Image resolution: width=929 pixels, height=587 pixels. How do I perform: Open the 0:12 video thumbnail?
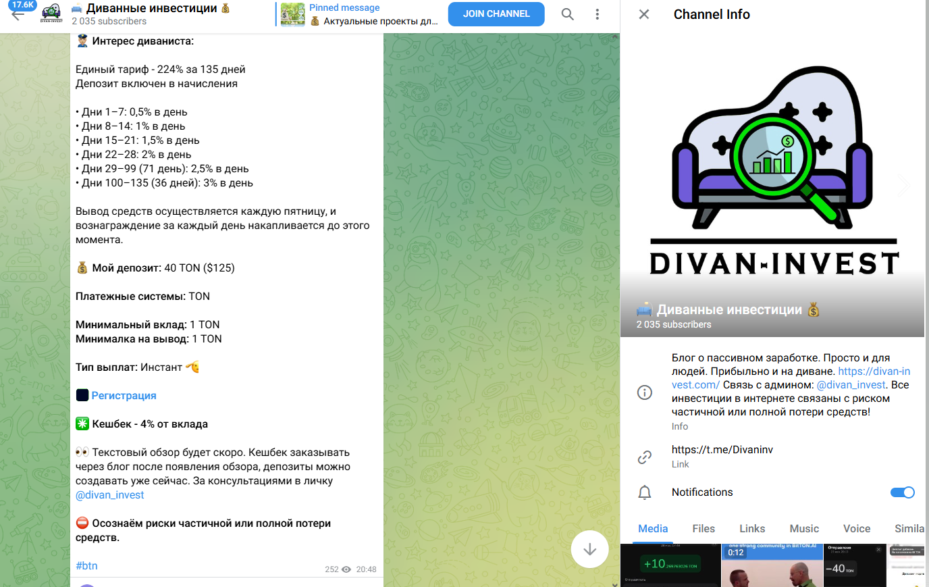772,565
